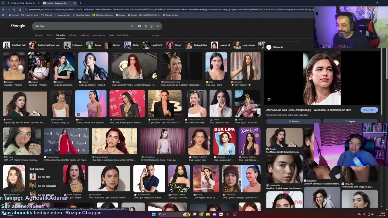
Task: Open the apps grid icon on bookmarks bar
Action: [3, 15]
